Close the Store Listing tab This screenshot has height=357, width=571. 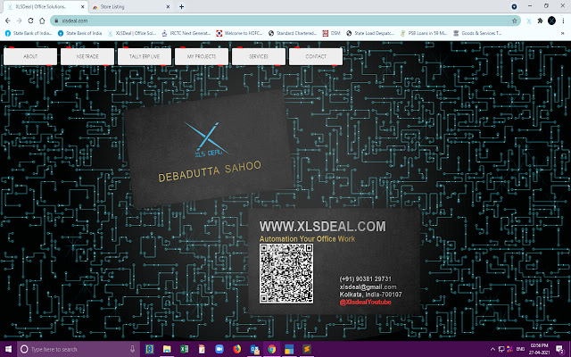(168, 6)
